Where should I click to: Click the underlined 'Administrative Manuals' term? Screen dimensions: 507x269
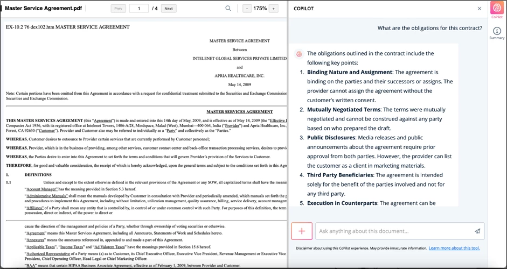click(x=47, y=196)
